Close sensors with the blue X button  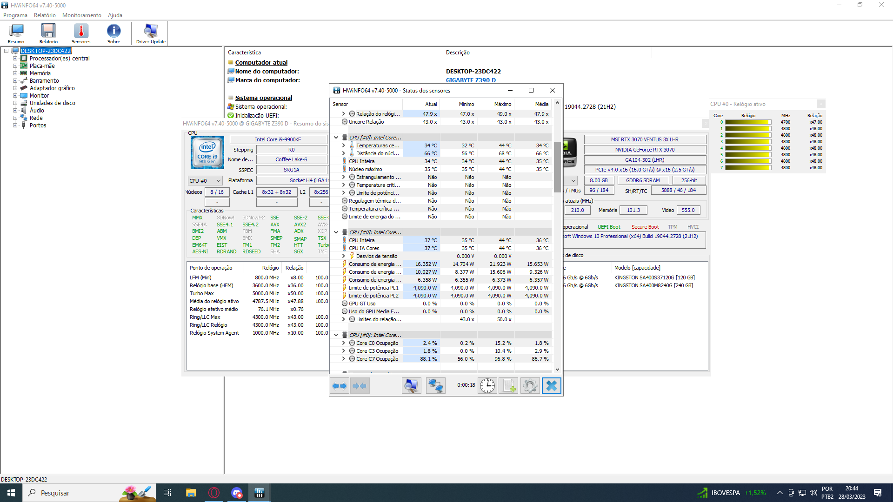551,386
